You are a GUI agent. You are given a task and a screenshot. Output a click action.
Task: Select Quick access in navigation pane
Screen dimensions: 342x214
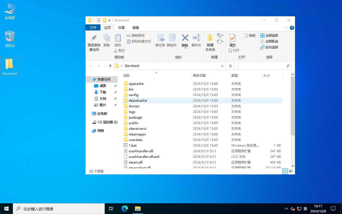[x=102, y=79]
